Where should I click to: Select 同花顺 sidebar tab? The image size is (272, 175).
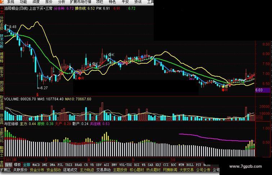(2, 86)
